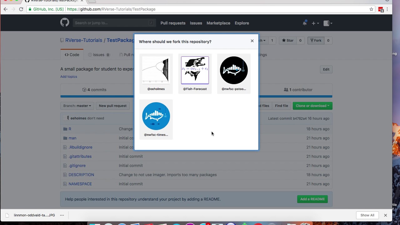Image resolution: width=400 pixels, height=225 pixels.
Task: Close the fork destination dialog
Action: (252, 41)
